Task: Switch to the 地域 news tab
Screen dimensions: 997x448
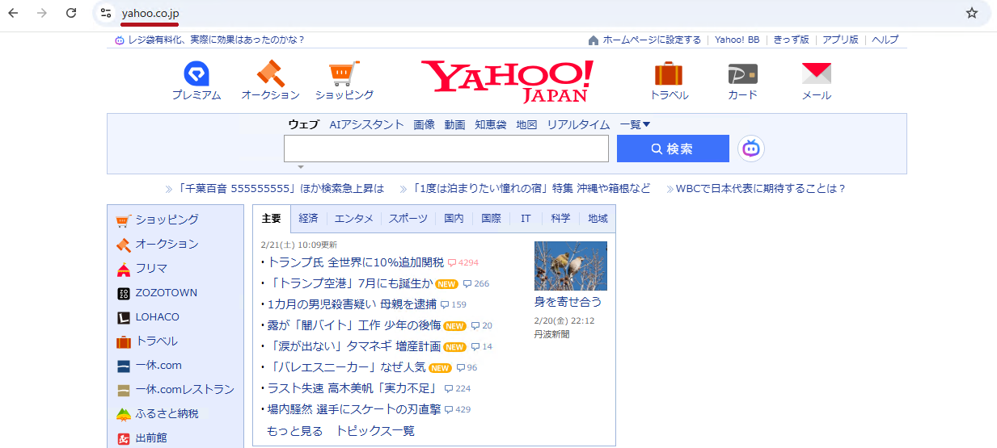Action: [598, 219]
